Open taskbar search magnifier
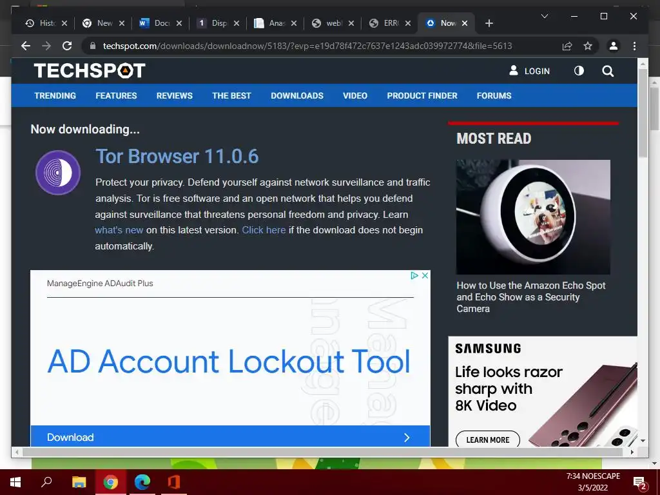 point(46,482)
